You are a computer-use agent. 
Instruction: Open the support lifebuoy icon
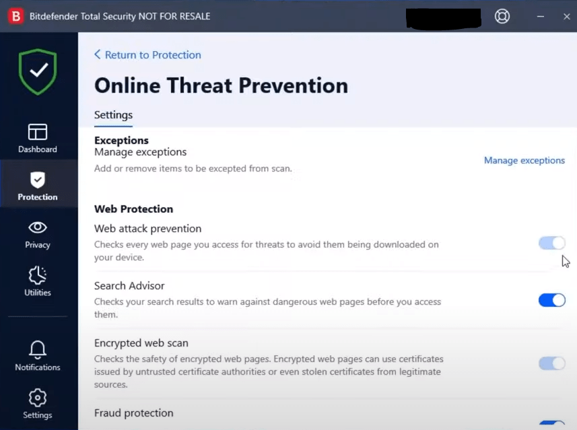click(502, 16)
